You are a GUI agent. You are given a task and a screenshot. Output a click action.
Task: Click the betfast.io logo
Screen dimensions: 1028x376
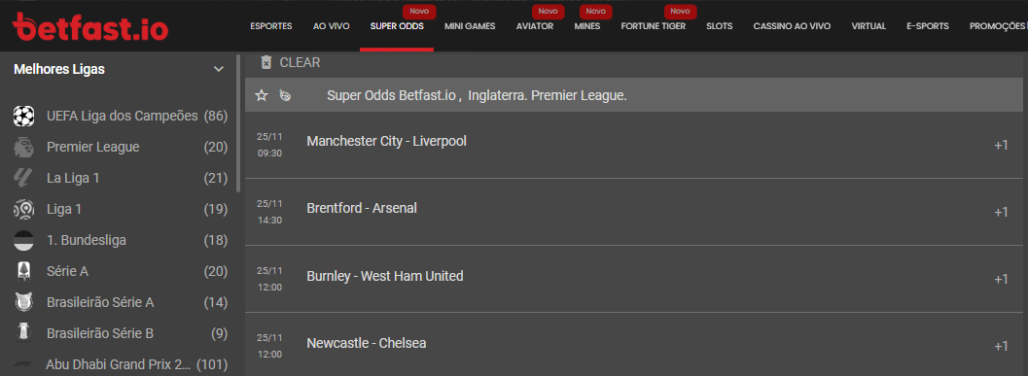(90, 26)
